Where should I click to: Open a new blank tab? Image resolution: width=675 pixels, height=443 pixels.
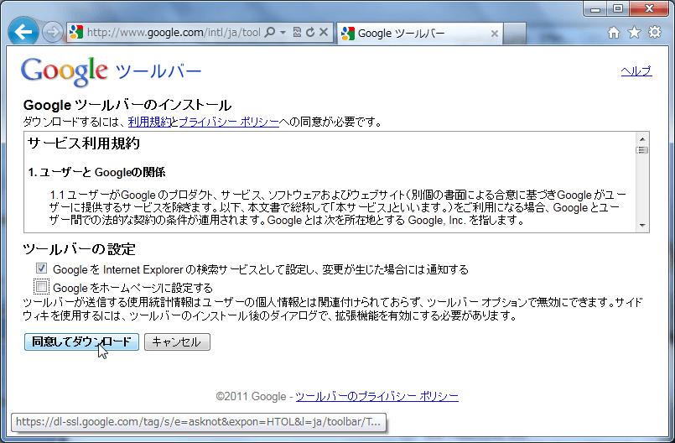(x=515, y=34)
